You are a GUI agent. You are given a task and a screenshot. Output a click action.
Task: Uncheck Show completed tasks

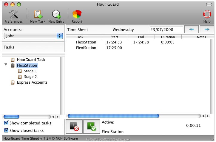click(6, 123)
